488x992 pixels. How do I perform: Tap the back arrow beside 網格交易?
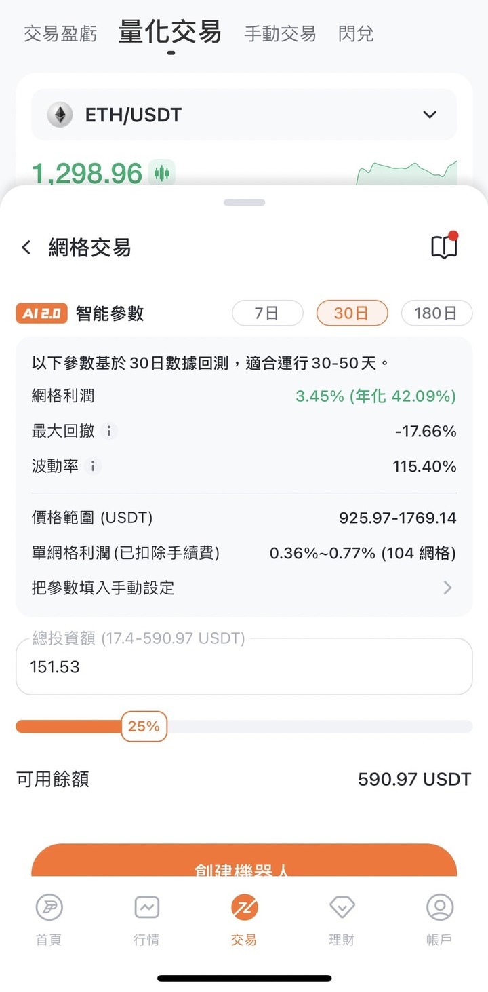tap(26, 248)
